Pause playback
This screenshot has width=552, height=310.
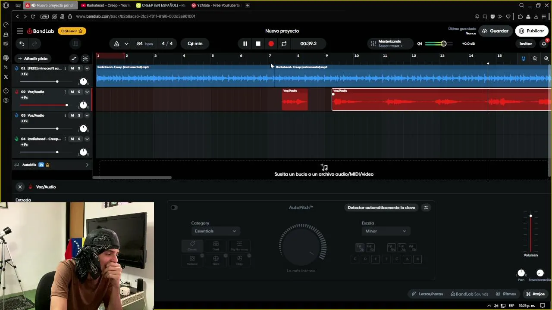pyautogui.click(x=245, y=43)
